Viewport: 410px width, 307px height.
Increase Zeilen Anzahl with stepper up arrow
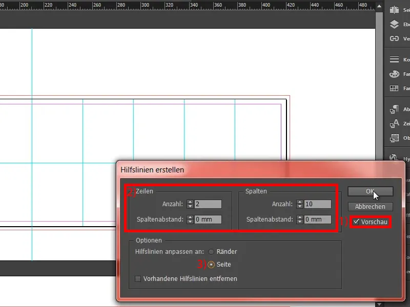[x=190, y=202]
